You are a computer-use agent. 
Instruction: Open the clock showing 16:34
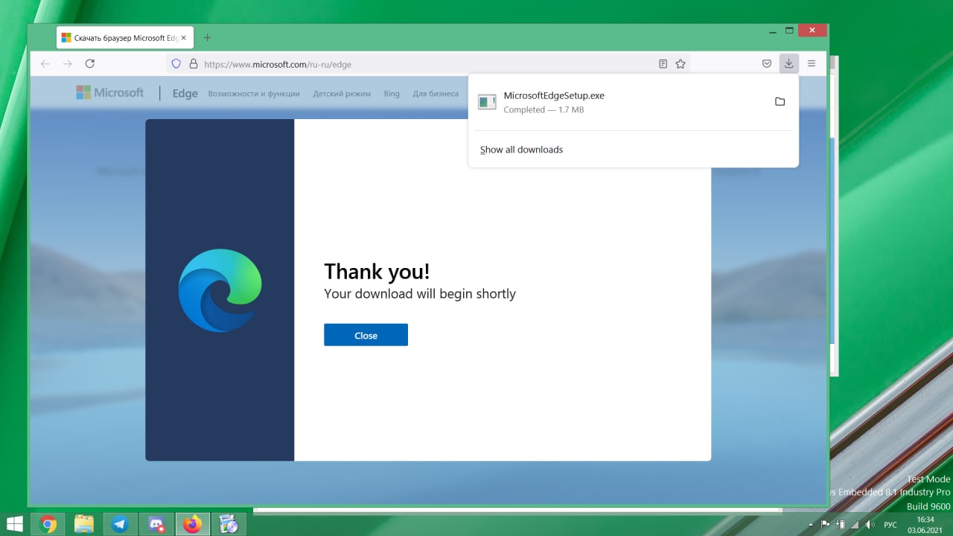coord(925,524)
